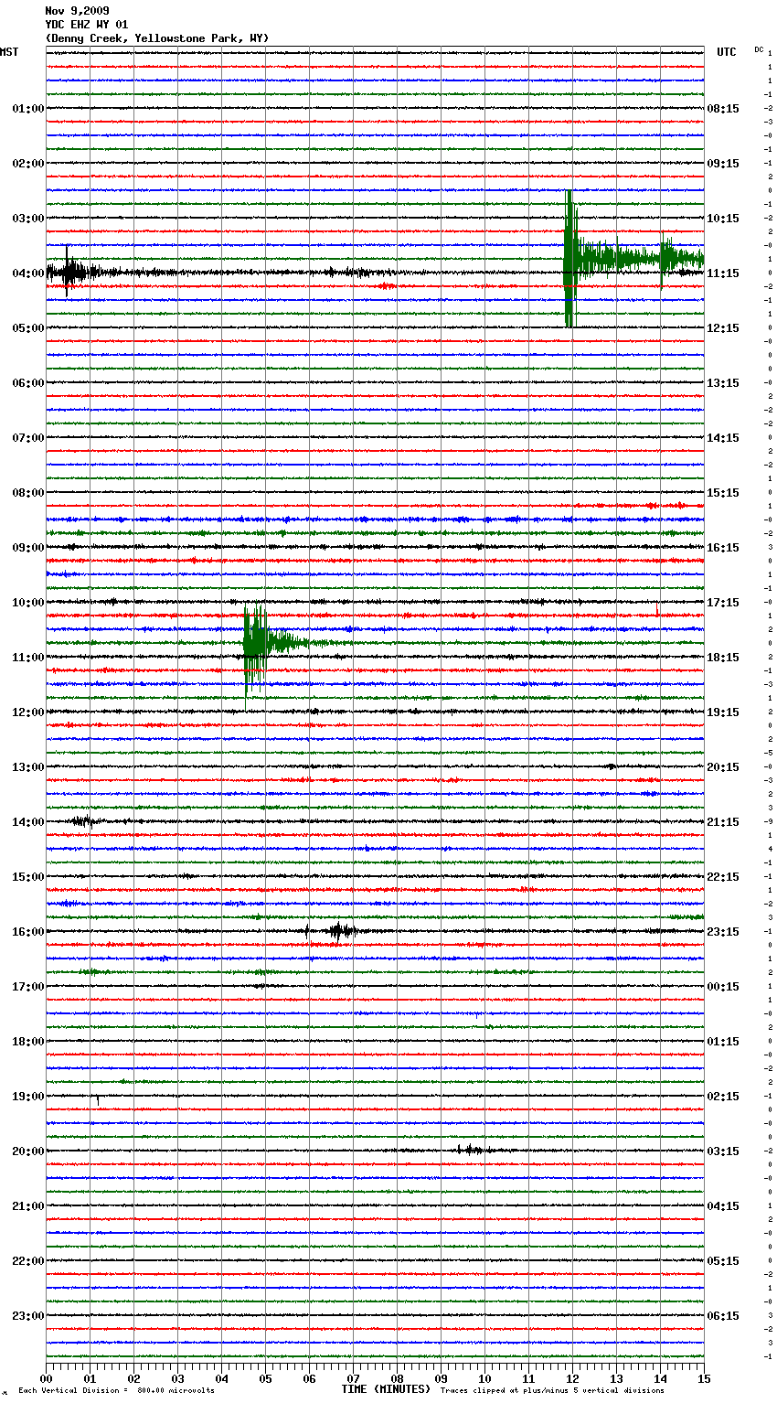
Task: Click the 08:15 UTC time label
Action: pyautogui.click(x=723, y=109)
